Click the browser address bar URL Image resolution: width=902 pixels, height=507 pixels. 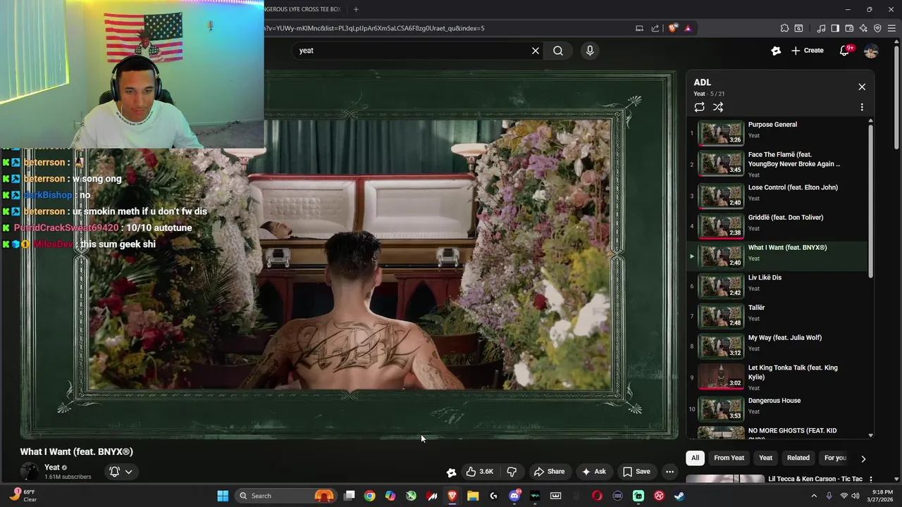coord(373,28)
